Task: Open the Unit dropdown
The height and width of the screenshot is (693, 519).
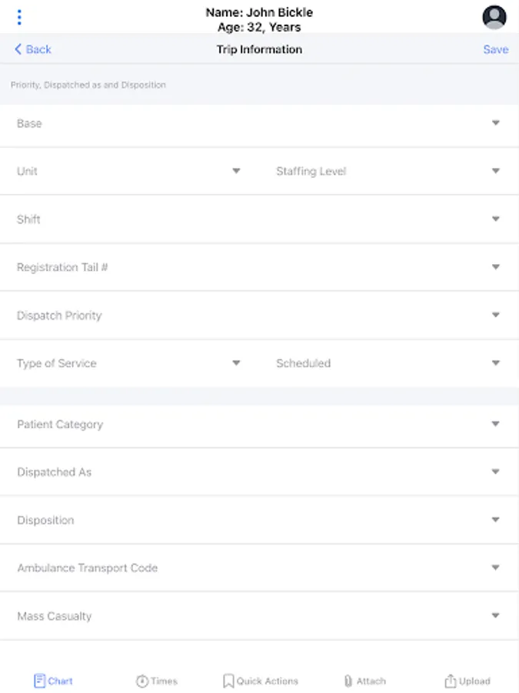Action: [x=236, y=171]
